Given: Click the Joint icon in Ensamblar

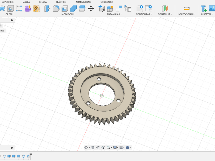Looking at the screenshot, I should click(x=119, y=8).
